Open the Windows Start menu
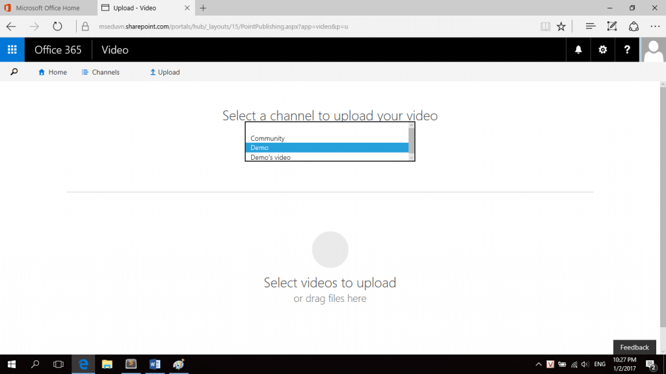This screenshot has height=374, width=666. [x=12, y=364]
